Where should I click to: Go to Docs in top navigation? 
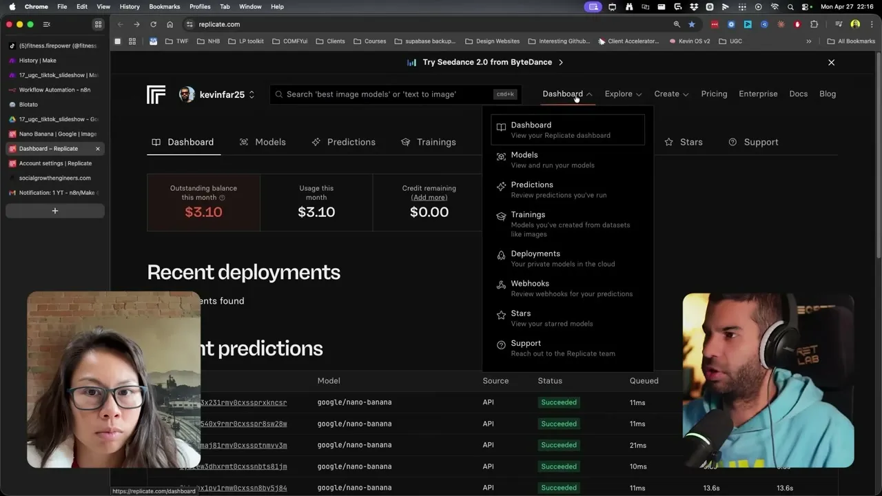coord(798,94)
